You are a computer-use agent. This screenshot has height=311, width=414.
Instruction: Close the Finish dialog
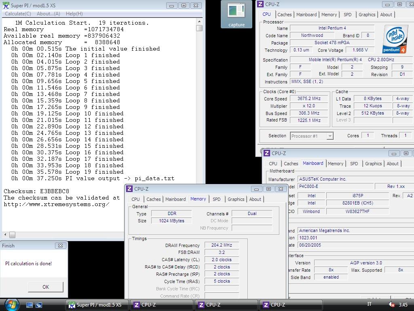pyautogui.click(x=60, y=246)
